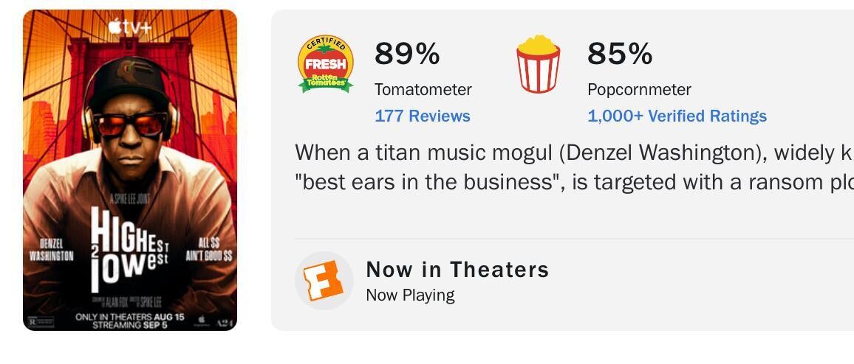This screenshot has height=364, width=854.
Task: Click the 89% Tomatometer score
Action: 407,54
